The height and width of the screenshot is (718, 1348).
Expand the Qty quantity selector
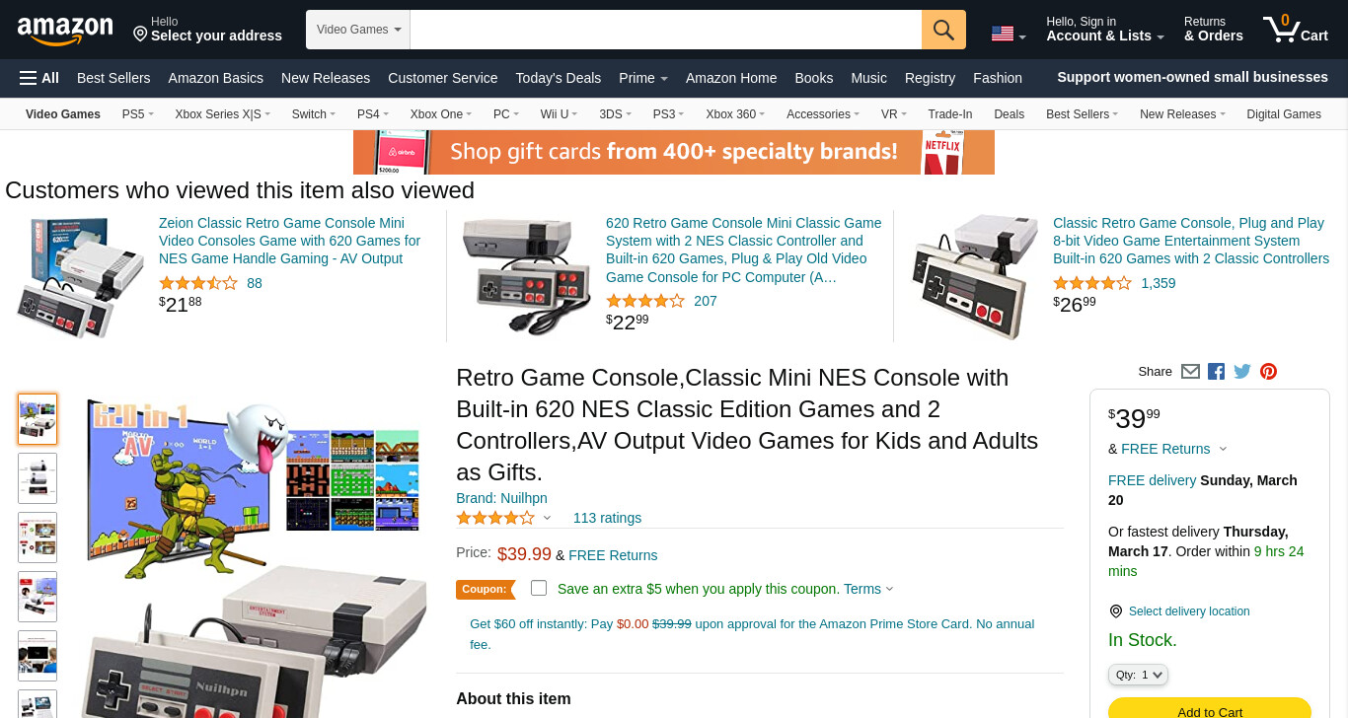click(1138, 675)
